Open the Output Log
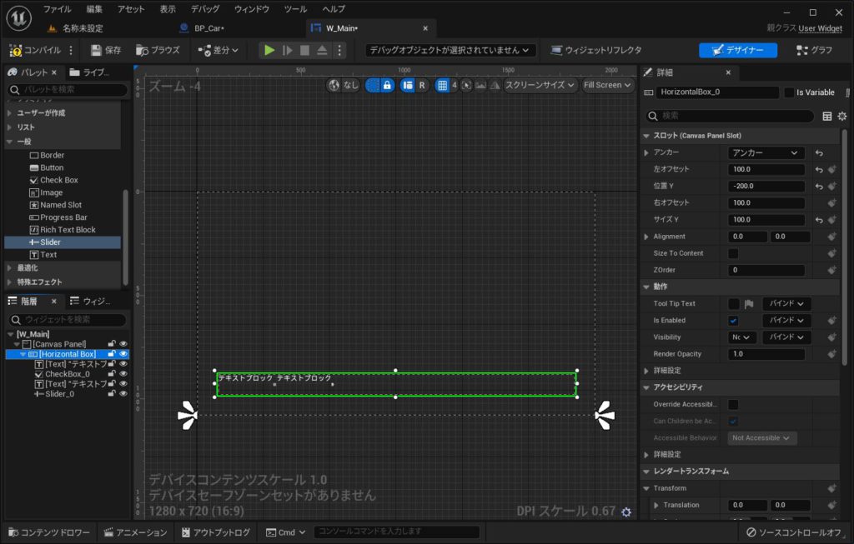This screenshot has width=854, height=544. click(x=216, y=532)
